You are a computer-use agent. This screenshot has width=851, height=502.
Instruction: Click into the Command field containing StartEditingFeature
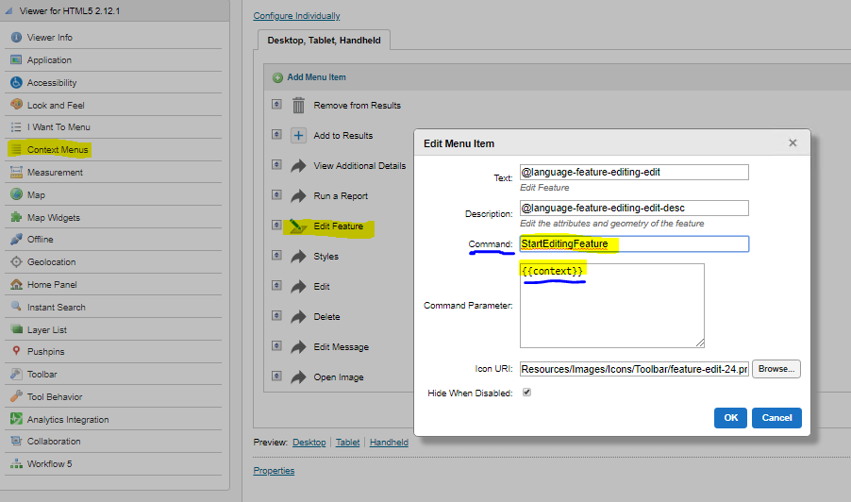pyautogui.click(x=634, y=243)
